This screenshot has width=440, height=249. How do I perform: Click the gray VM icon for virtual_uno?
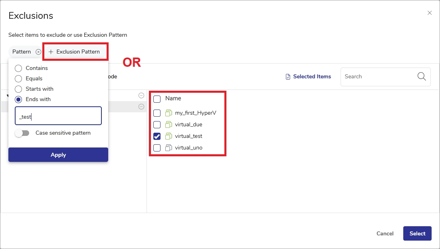click(x=168, y=148)
